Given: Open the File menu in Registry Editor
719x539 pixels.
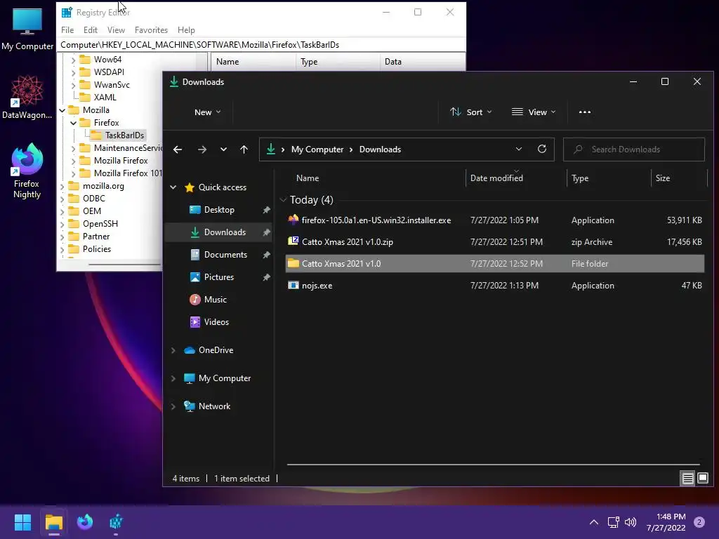Looking at the screenshot, I should click(67, 29).
